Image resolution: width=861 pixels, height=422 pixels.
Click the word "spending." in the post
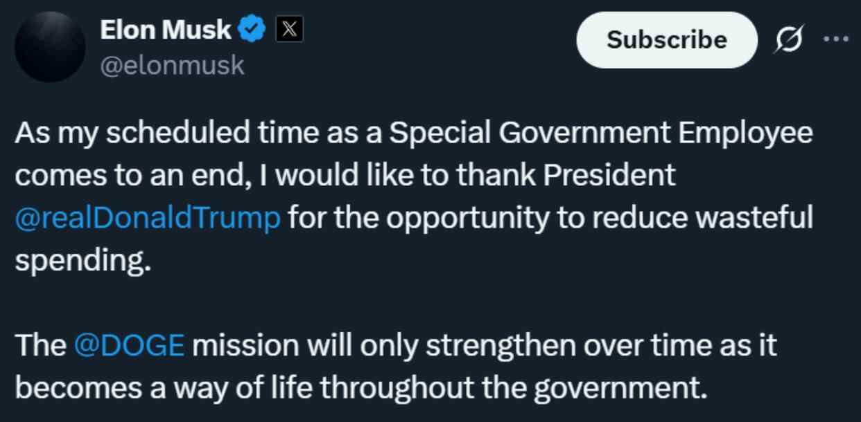pos(82,262)
